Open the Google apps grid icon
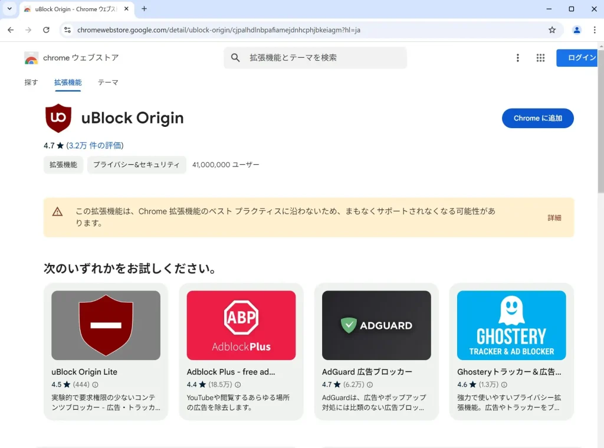 click(540, 58)
